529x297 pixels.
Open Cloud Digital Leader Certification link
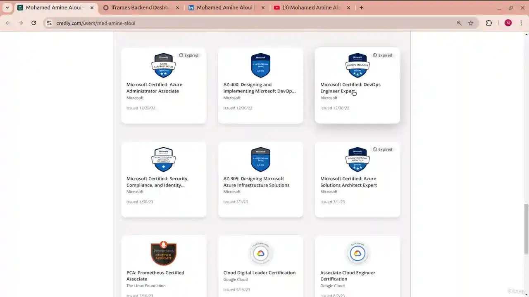[x=260, y=273]
